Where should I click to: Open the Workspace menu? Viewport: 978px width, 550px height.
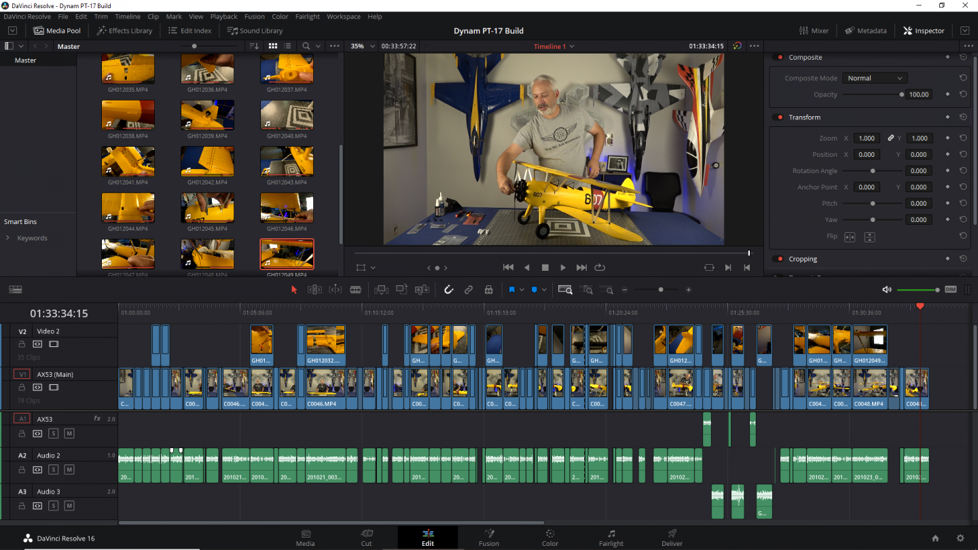[x=344, y=16]
